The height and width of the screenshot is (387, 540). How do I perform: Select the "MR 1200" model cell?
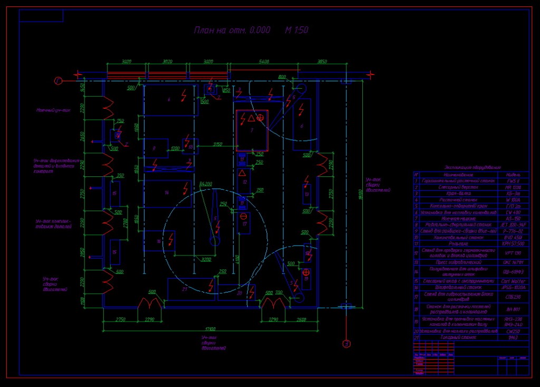(513, 187)
